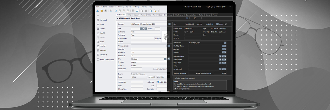330x110 pixels.
Task: Click the patient profile icon in toolbar
Action: [98, 11]
